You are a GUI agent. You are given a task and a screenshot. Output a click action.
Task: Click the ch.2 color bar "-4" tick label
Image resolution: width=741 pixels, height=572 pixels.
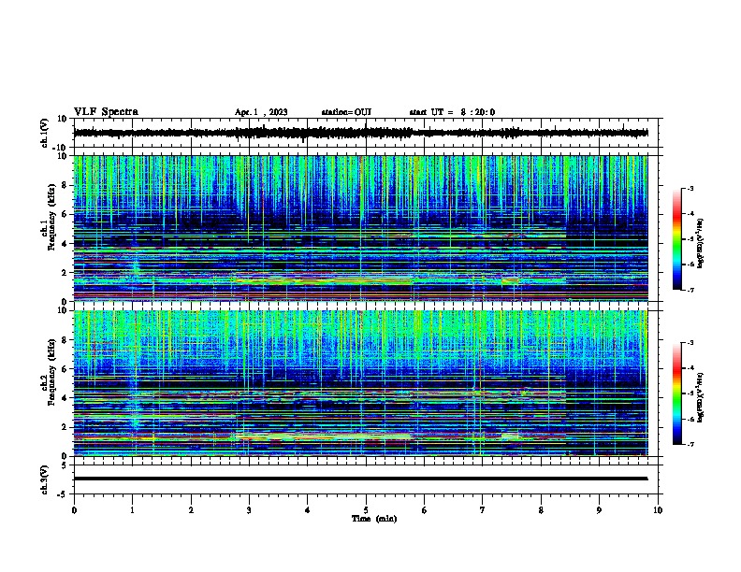pos(690,367)
